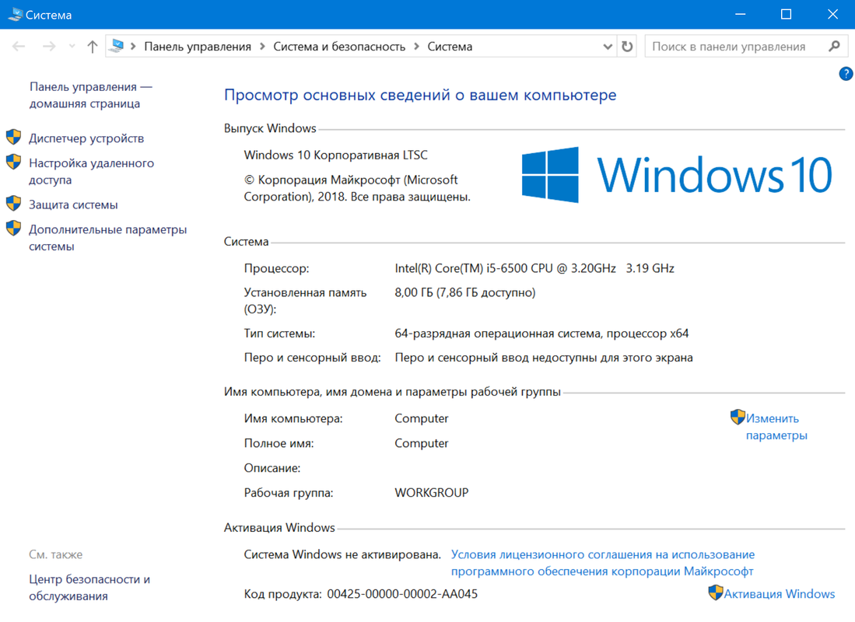Maximize the Система window
This screenshot has width=855, height=622.
pos(786,14)
